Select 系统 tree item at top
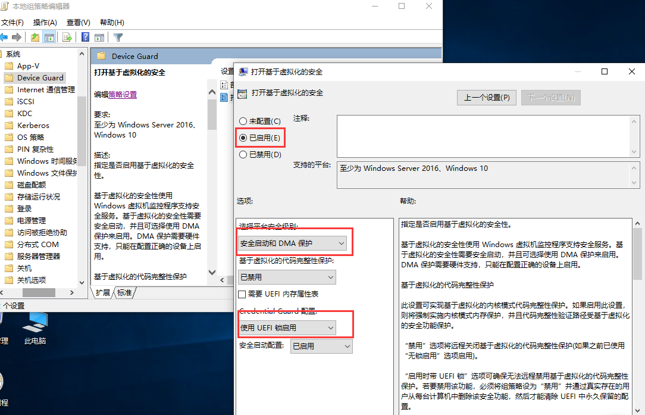This screenshot has width=645, height=415. [x=12, y=54]
